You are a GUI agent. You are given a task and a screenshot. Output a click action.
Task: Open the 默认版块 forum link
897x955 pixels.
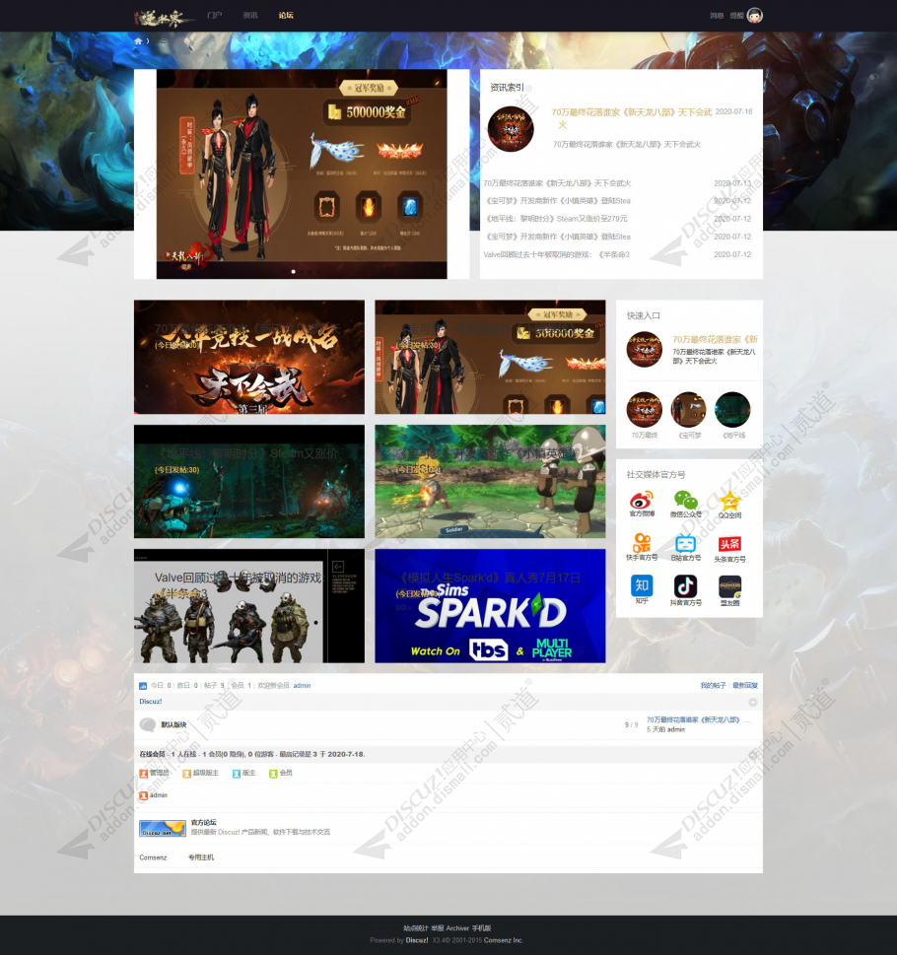point(173,724)
